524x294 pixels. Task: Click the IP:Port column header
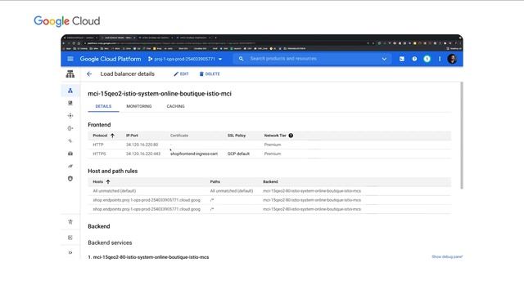point(132,136)
